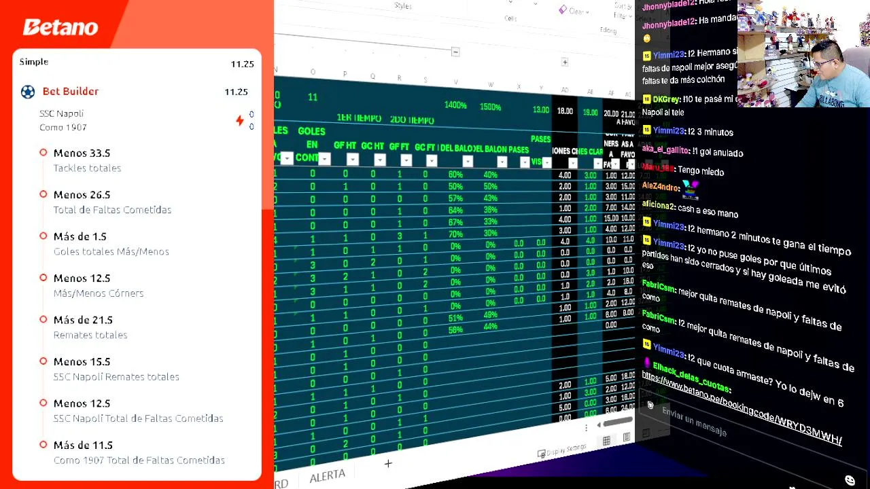The width and height of the screenshot is (870, 489).
Task: Open the GF FT column filter dropdown
Action: click(406, 160)
